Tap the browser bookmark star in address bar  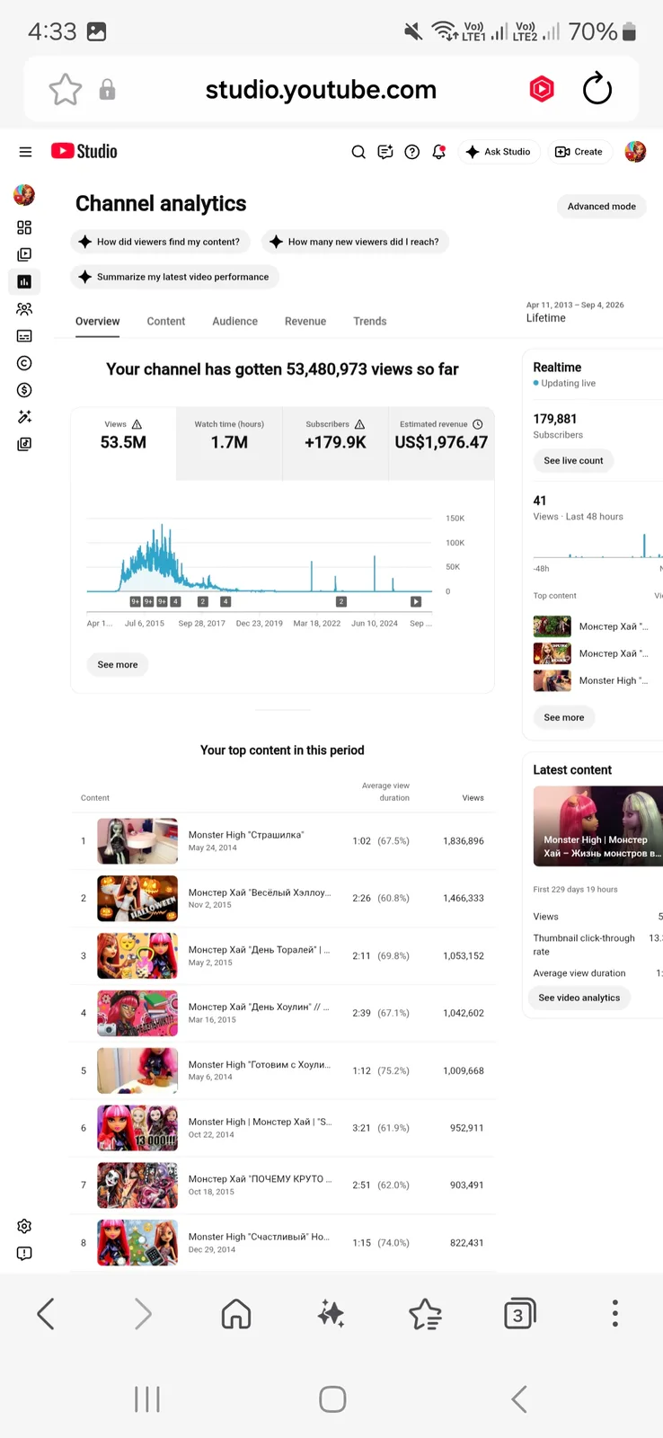(66, 89)
